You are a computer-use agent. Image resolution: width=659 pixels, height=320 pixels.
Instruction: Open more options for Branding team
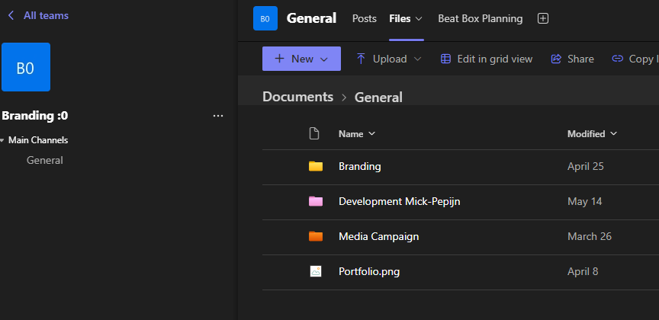tap(218, 116)
